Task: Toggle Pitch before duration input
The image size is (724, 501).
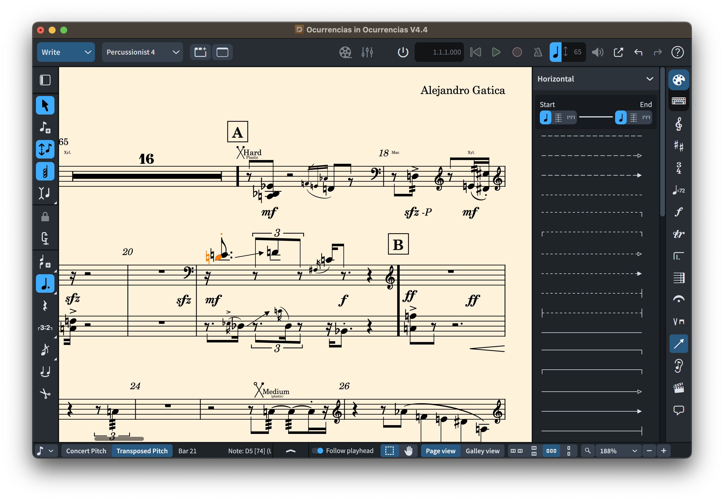Action: pyautogui.click(x=45, y=149)
